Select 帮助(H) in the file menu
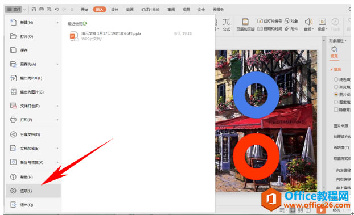The width and height of the screenshot is (354, 215). (34, 177)
